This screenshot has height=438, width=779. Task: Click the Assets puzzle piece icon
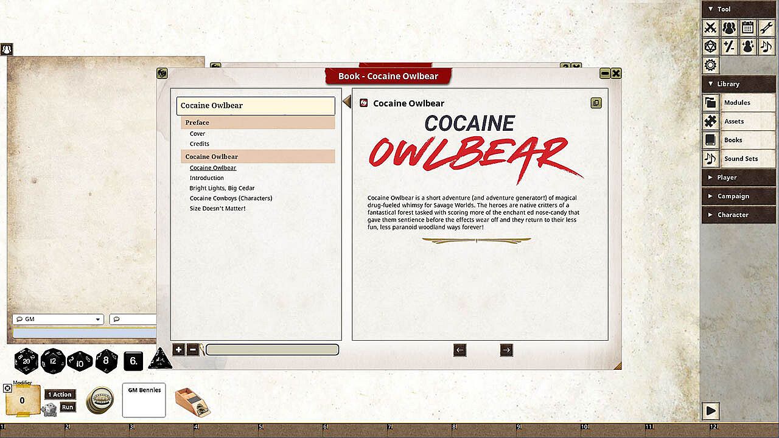click(710, 122)
